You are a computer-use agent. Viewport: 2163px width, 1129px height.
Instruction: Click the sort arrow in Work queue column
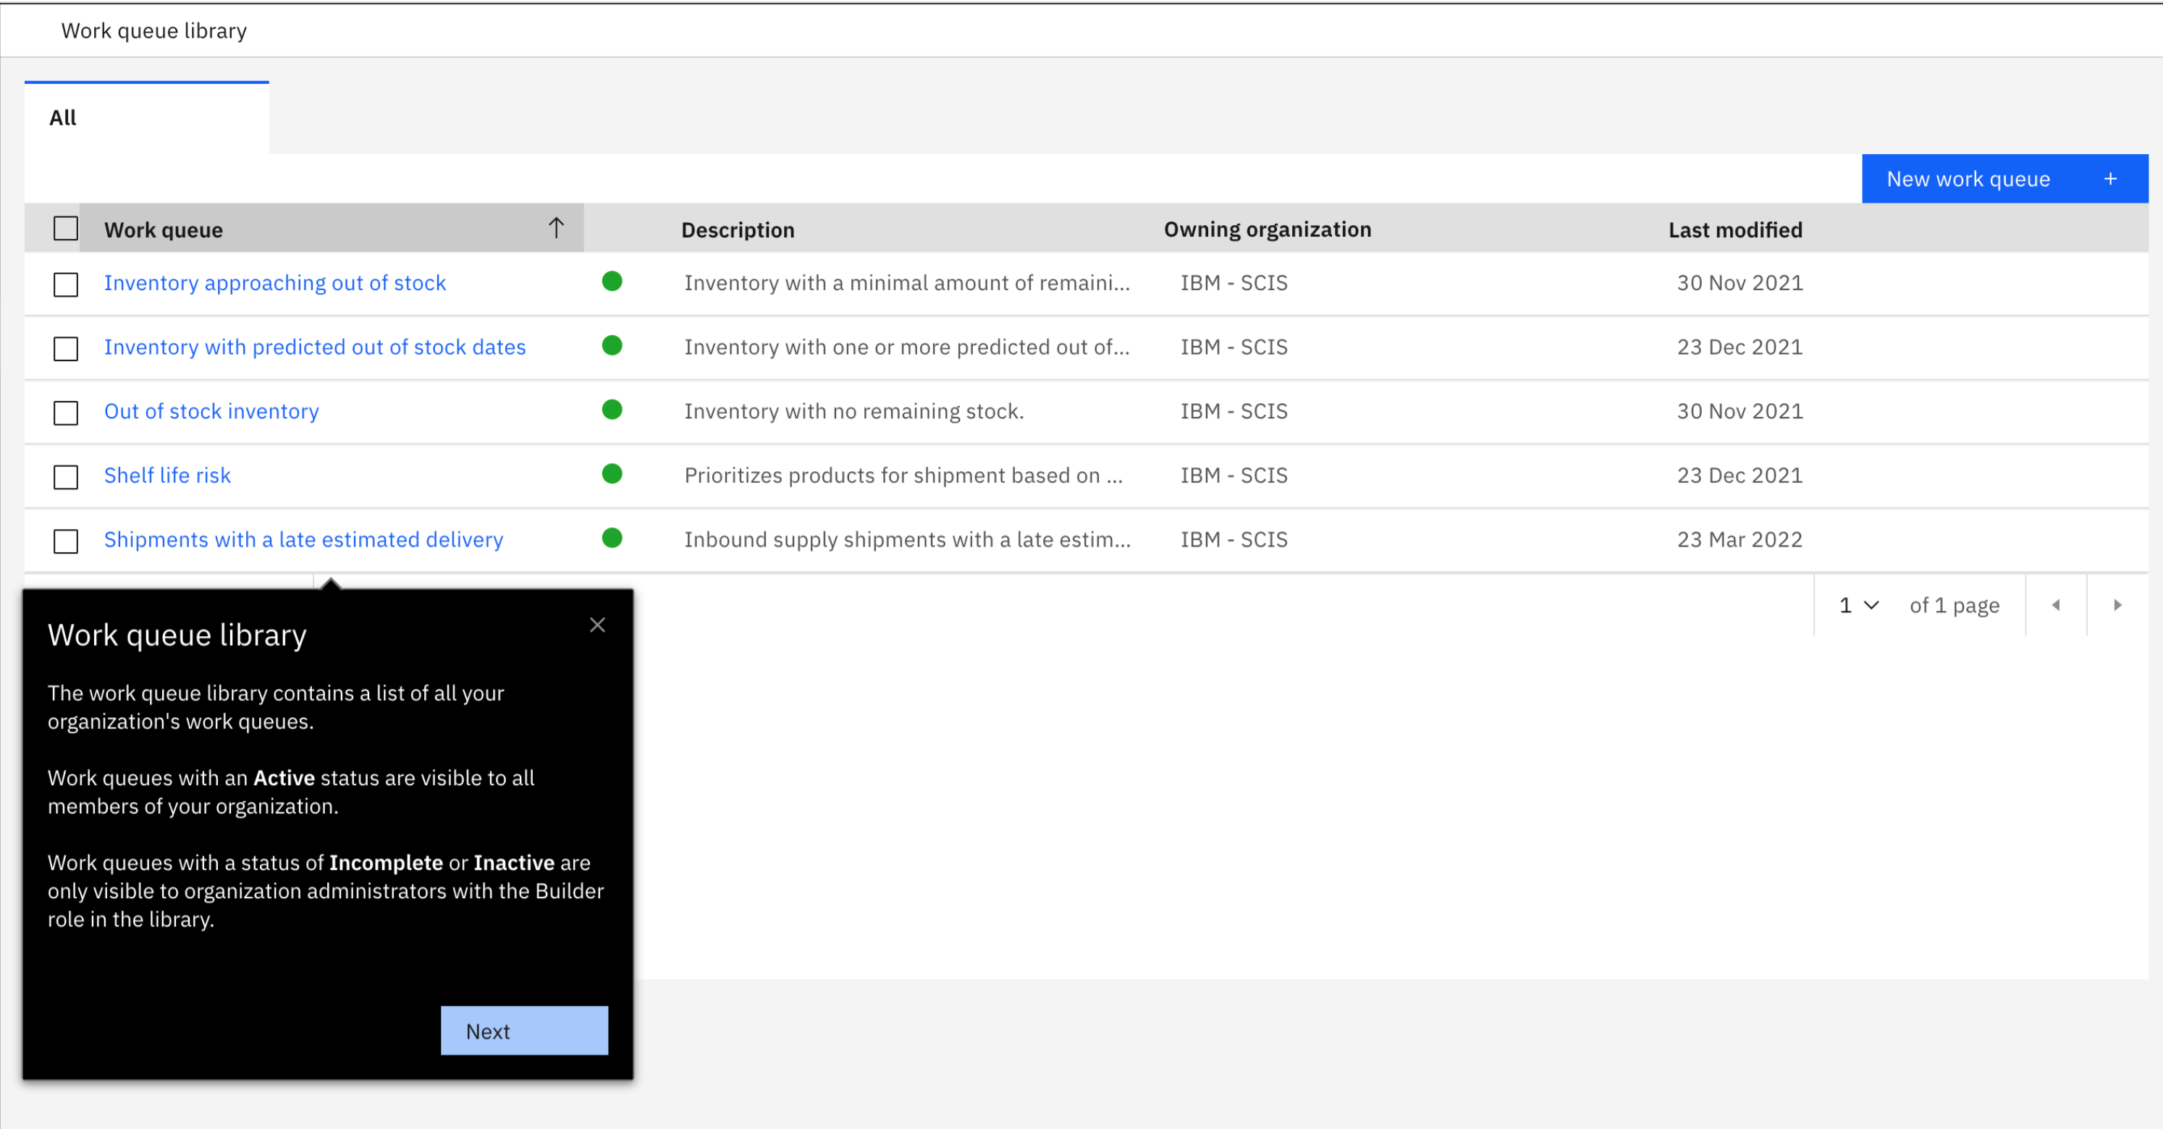click(556, 228)
